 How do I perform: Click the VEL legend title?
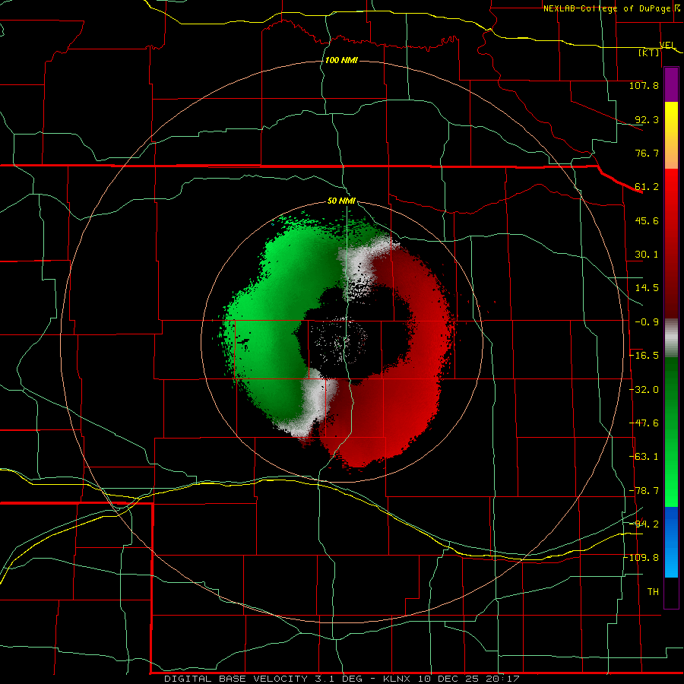point(667,45)
